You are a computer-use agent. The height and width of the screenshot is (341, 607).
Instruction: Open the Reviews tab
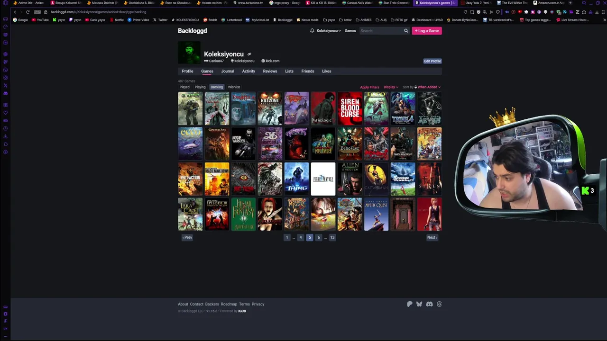[x=270, y=71]
